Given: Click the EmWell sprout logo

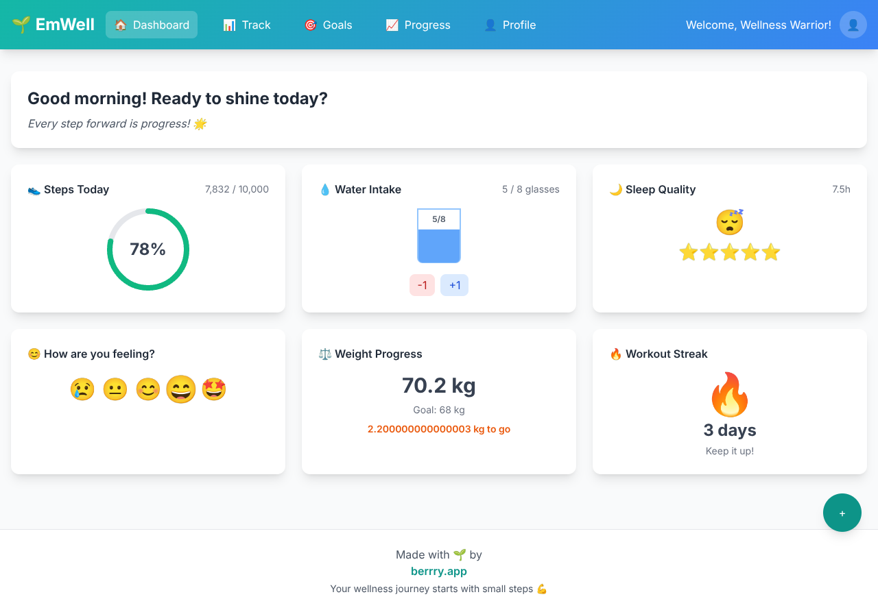Looking at the screenshot, I should click(x=21, y=25).
